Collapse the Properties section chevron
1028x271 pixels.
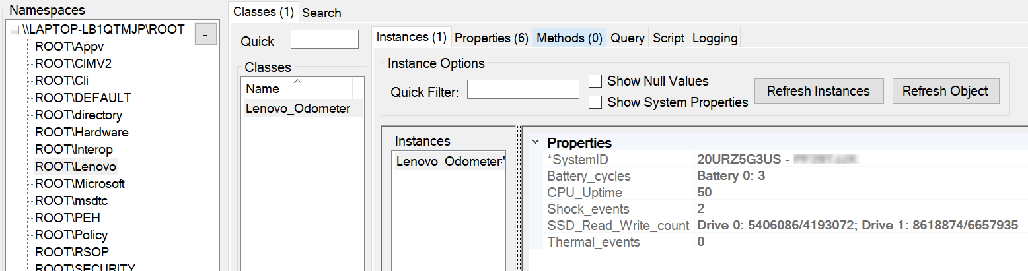[x=535, y=142]
